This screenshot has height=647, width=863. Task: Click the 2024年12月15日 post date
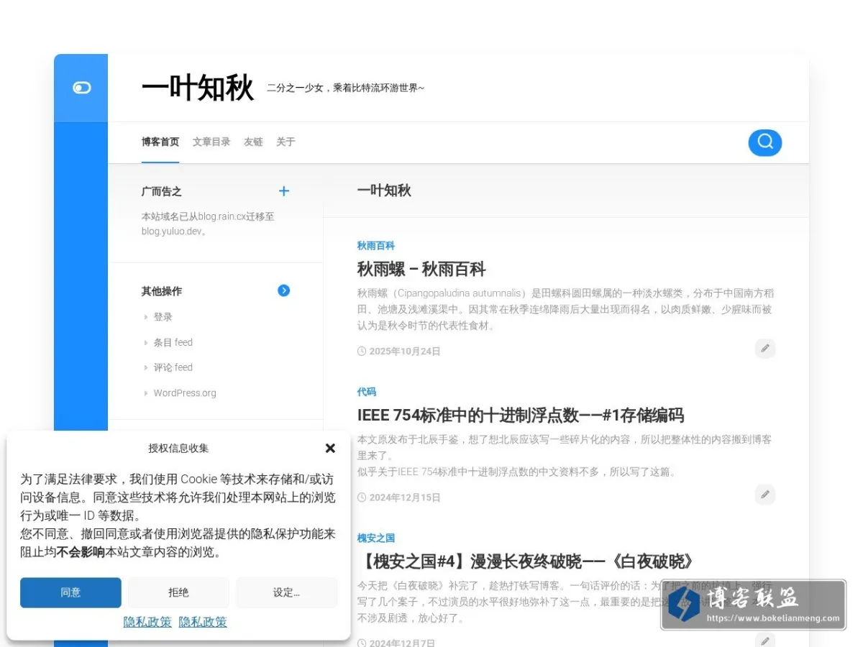point(405,497)
